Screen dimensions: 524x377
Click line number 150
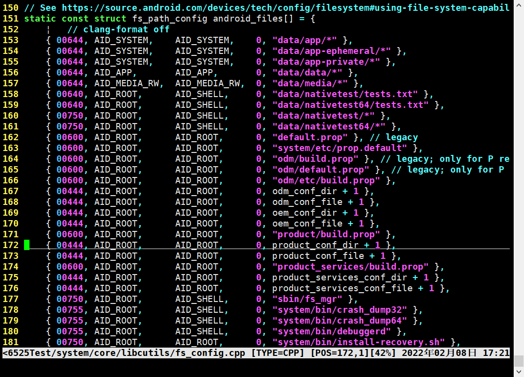(11, 8)
